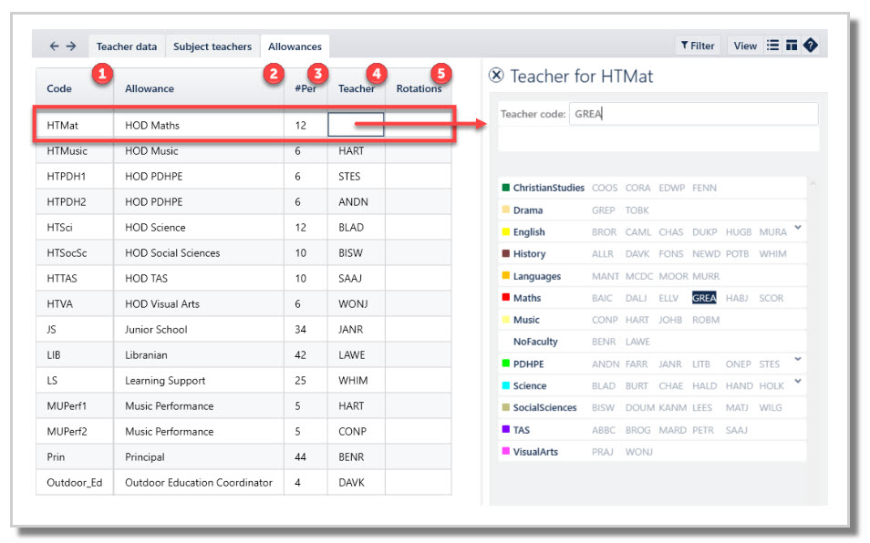870x543 pixels.
Task: Click the forward arrow icon
Action: (71, 46)
